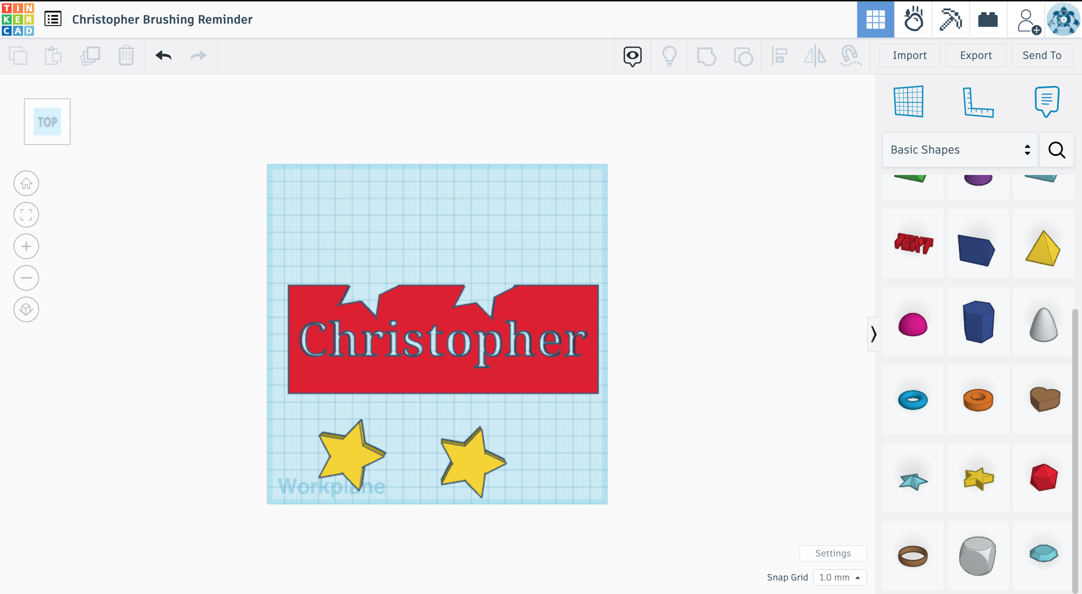Select the Ruler tool
The image size is (1082, 594).
coord(978,102)
